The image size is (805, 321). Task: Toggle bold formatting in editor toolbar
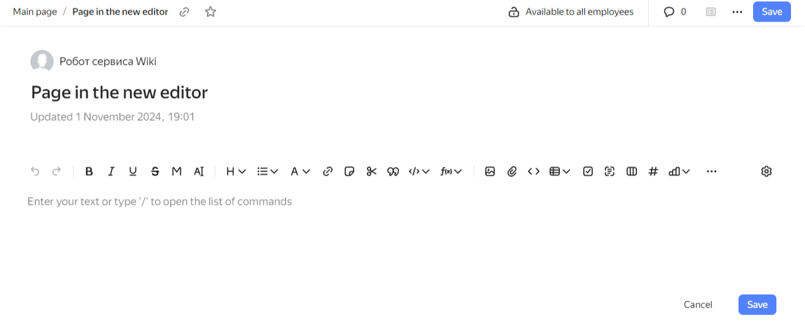coord(89,172)
